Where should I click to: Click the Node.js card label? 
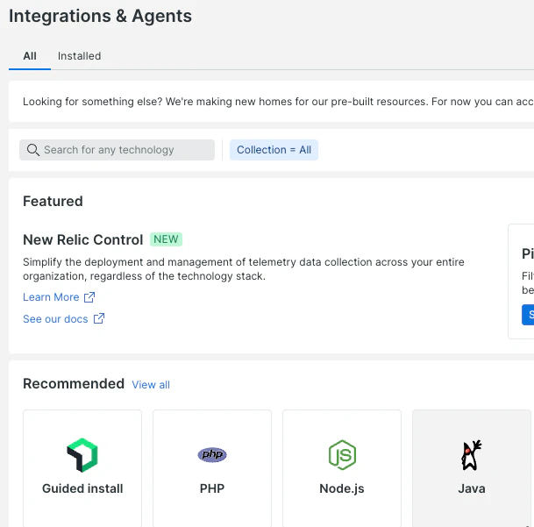[x=342, y=488]
